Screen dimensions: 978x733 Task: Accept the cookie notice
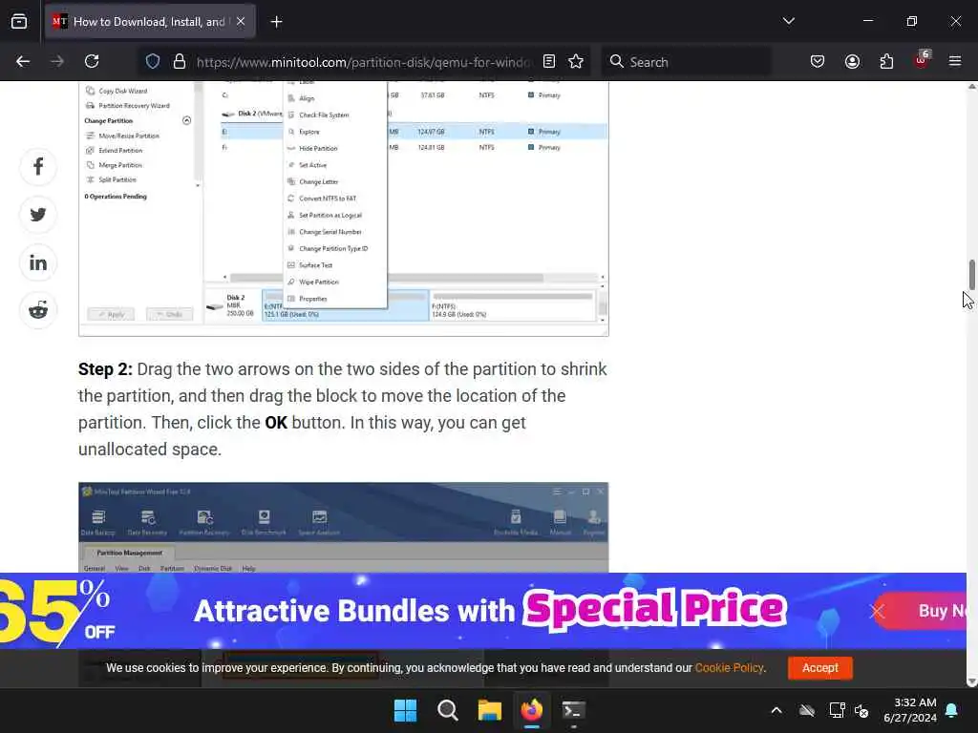pos(820,667)
